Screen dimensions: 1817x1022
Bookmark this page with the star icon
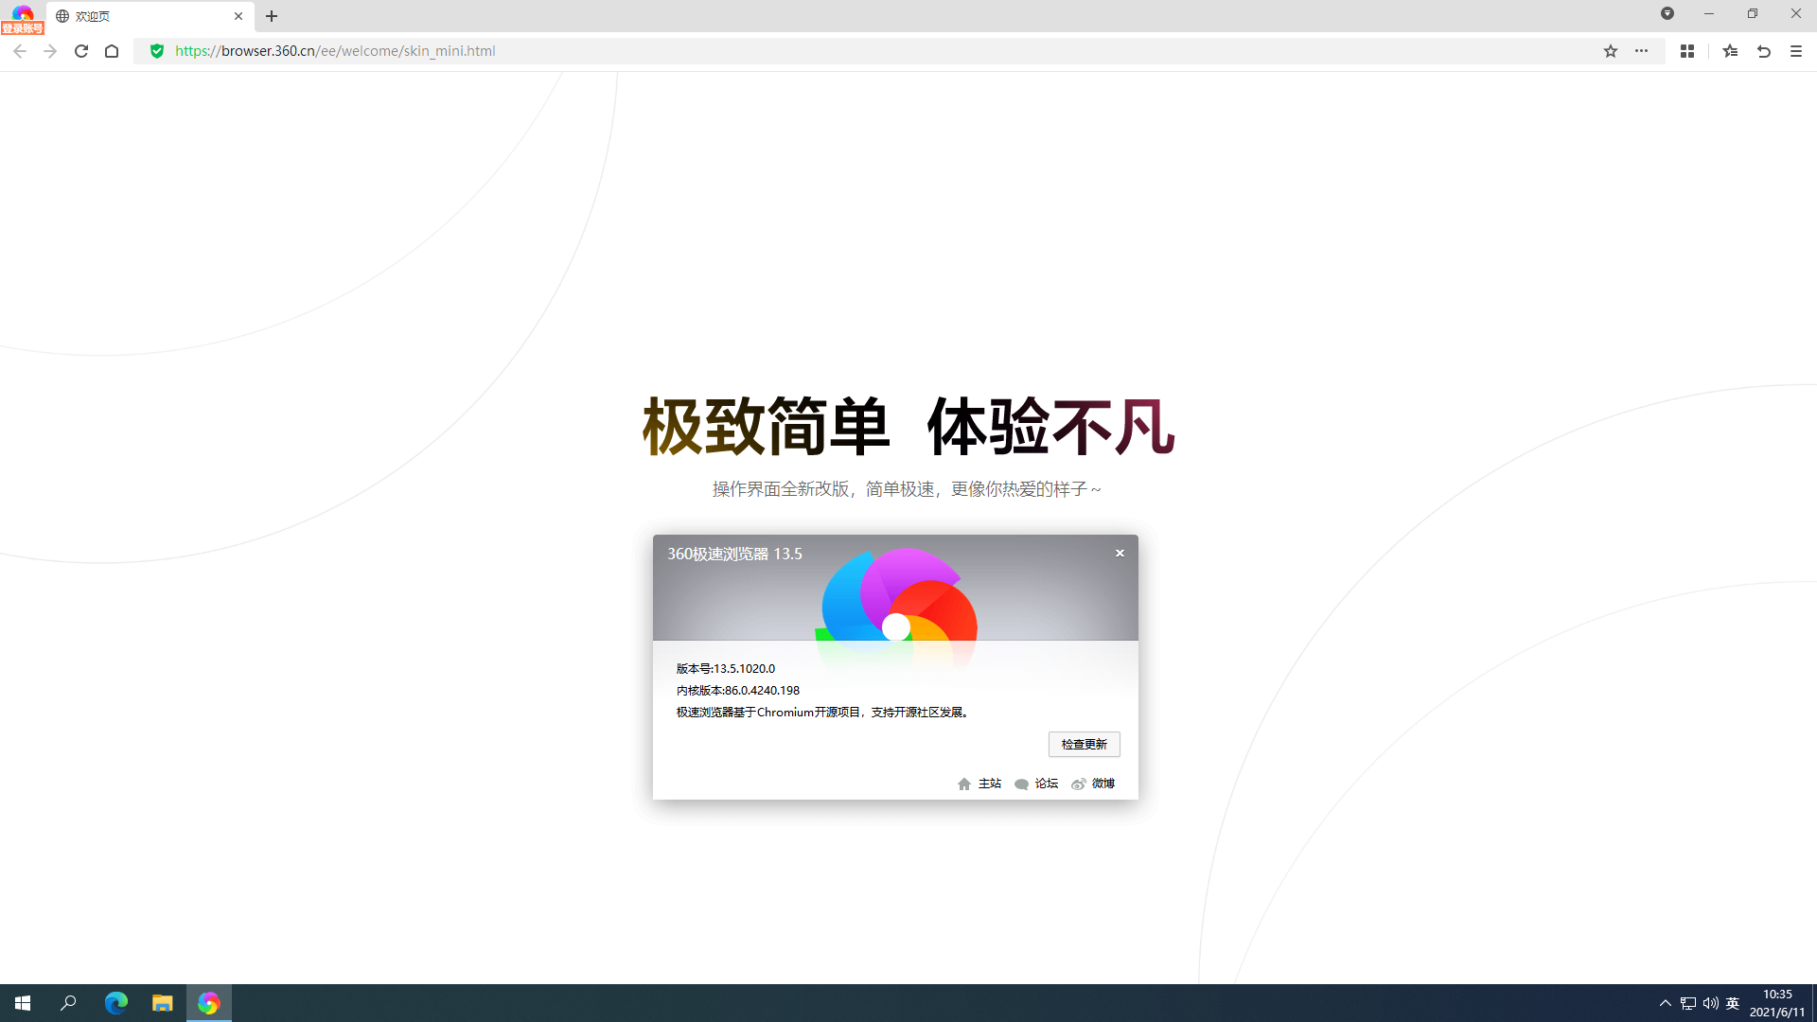pyautogui.click(x=1611, y=51)
